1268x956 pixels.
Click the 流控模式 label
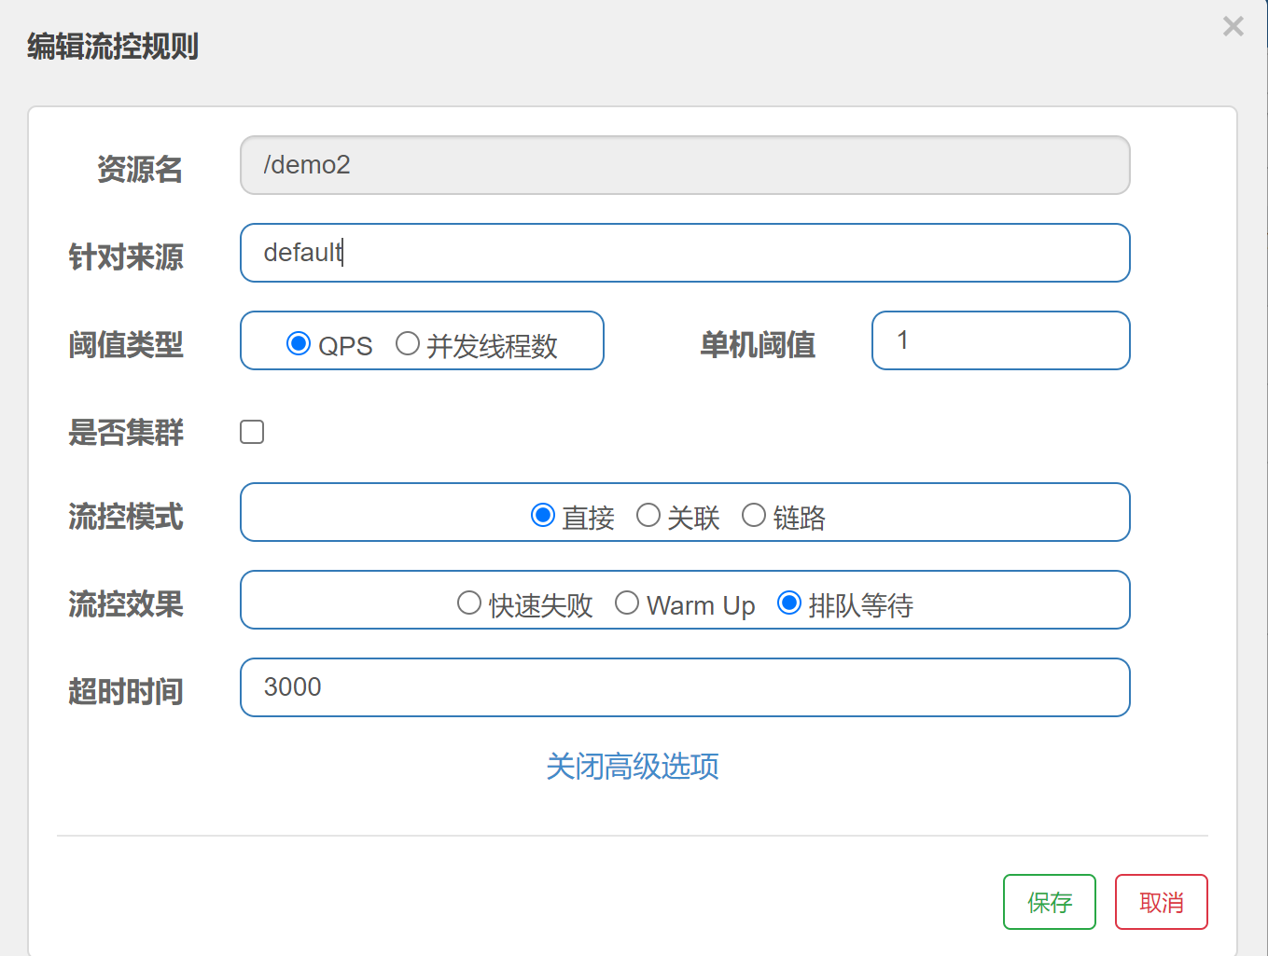pyautogui.click(x=126, y=516)
